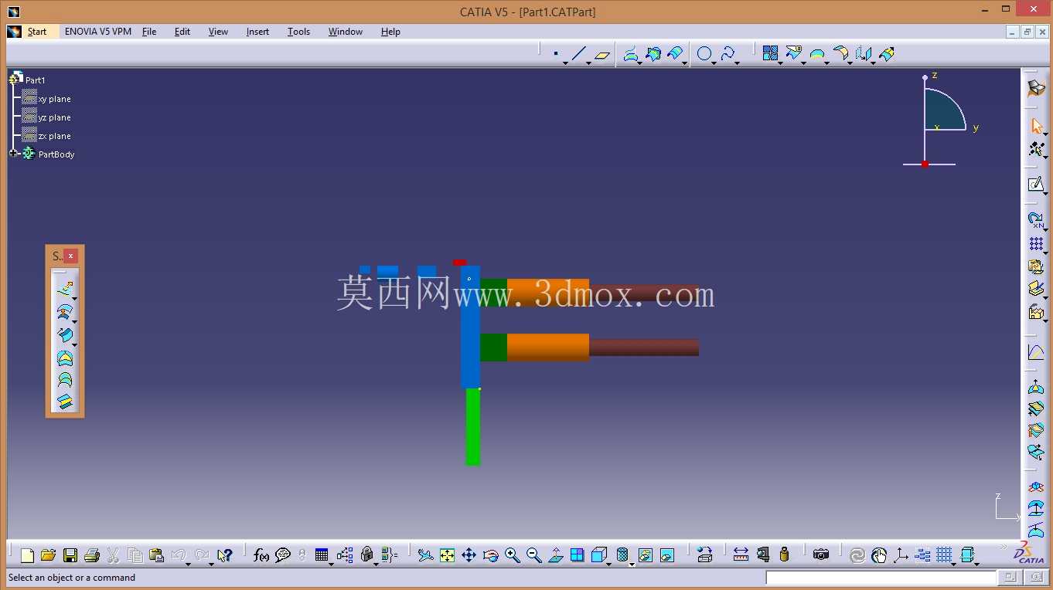Viewport: 1053px width, 590px height.
Task: Click the Pan view icon
Action: tap(469, 554)
